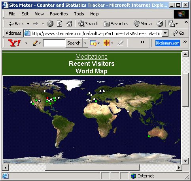Click the Yahoo toolbar pencil icon
Viewport: 191px width, 181px height.
click(35, 43)
